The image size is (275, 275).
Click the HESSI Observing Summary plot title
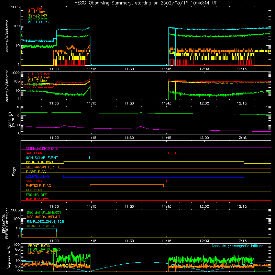(x=146, y=3)
